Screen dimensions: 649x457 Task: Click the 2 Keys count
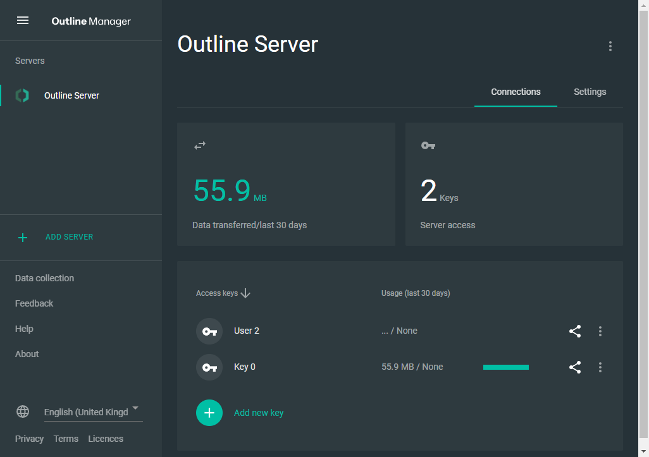439,191
